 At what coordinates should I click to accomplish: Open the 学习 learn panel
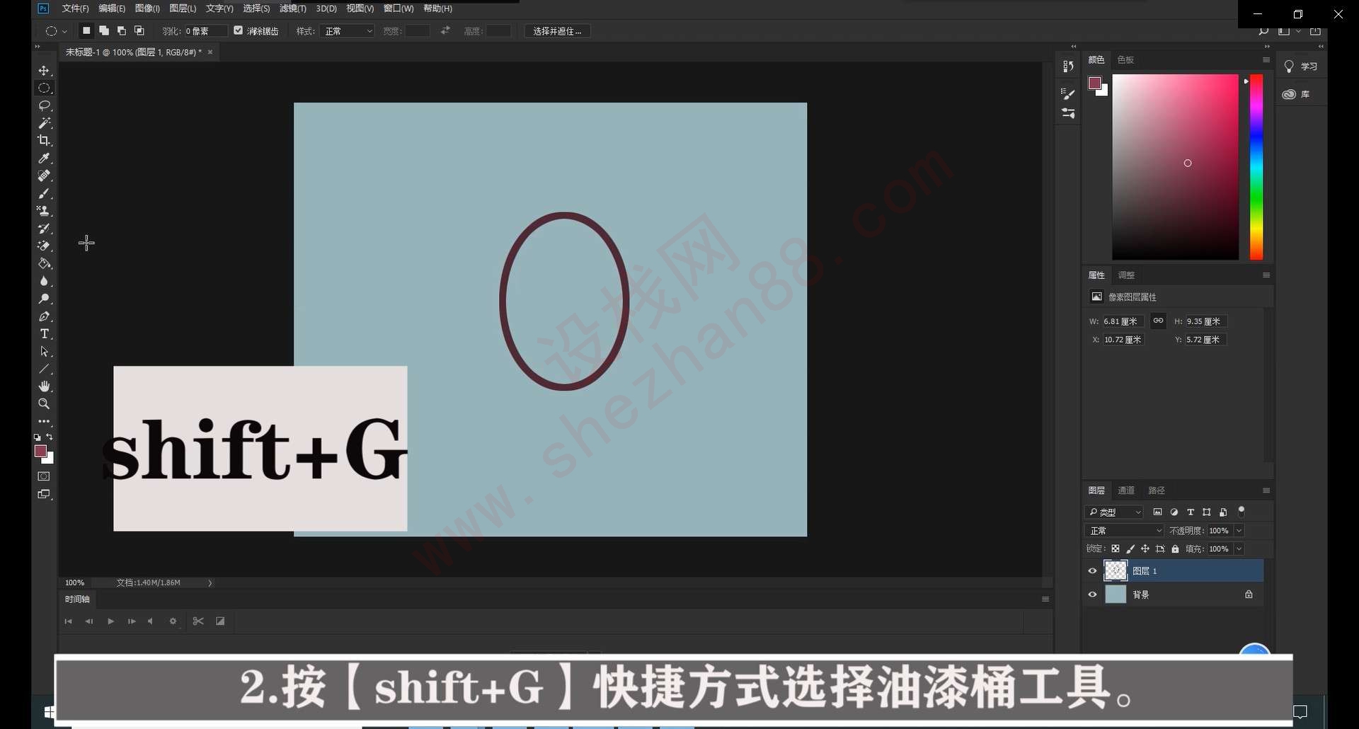(x=1301, y=66)
